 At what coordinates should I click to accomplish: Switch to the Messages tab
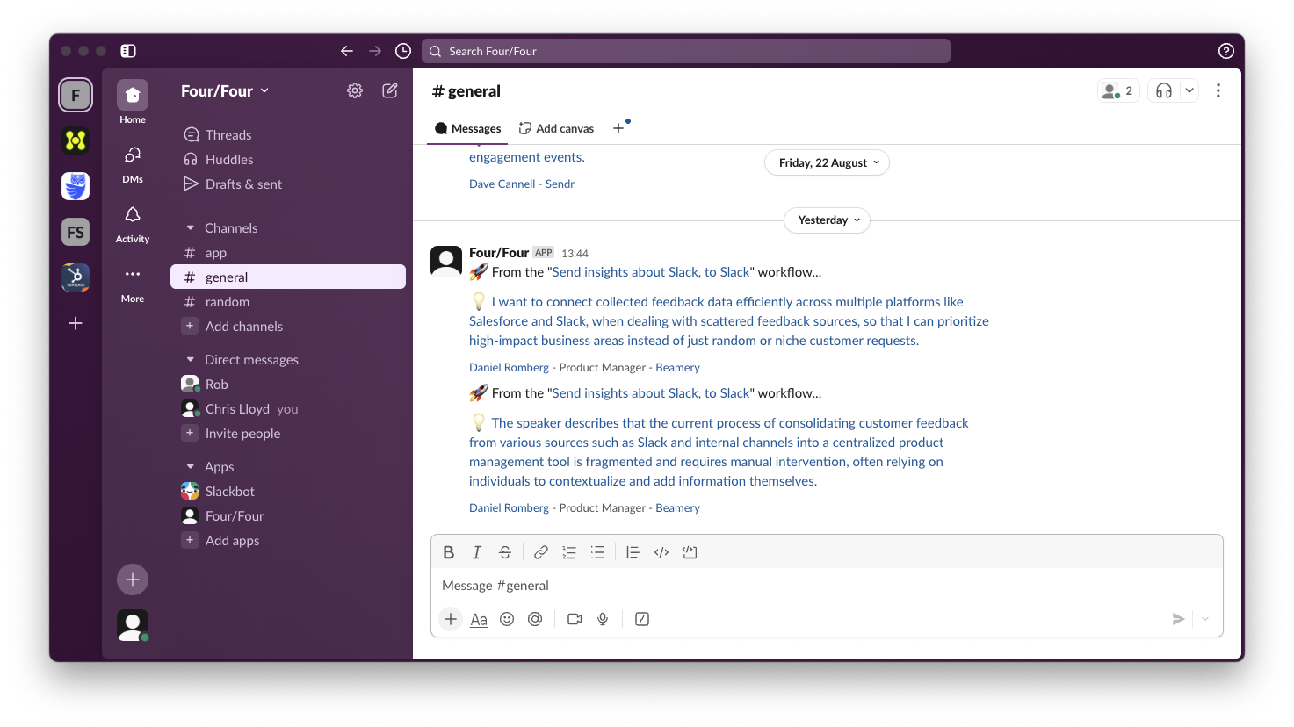pyautogui.click(x=467, y=128)
